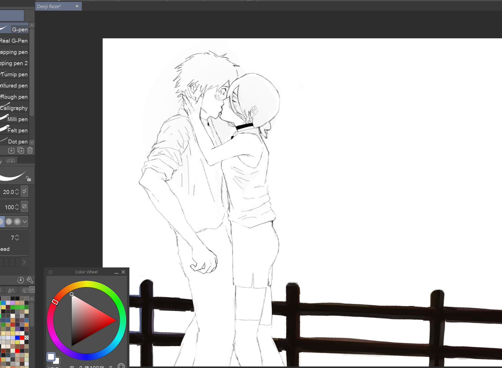Choose the middle anti-aliasing circle option
502x368 pixels.
tap(9, 221)
